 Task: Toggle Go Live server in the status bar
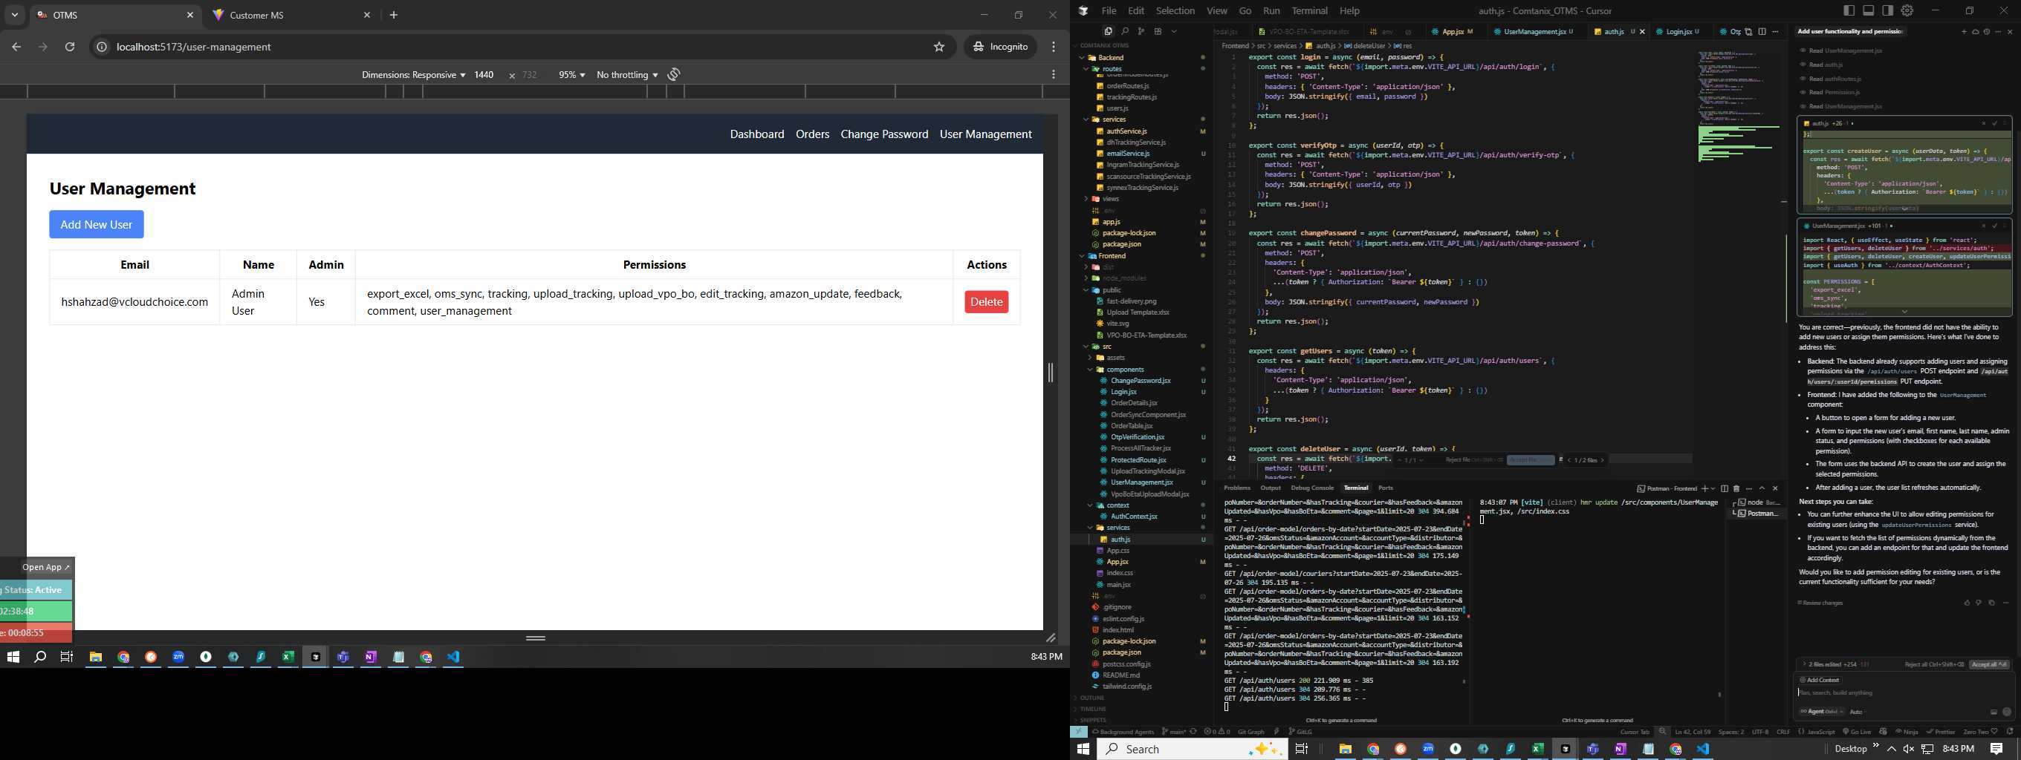coord(1858,732)
